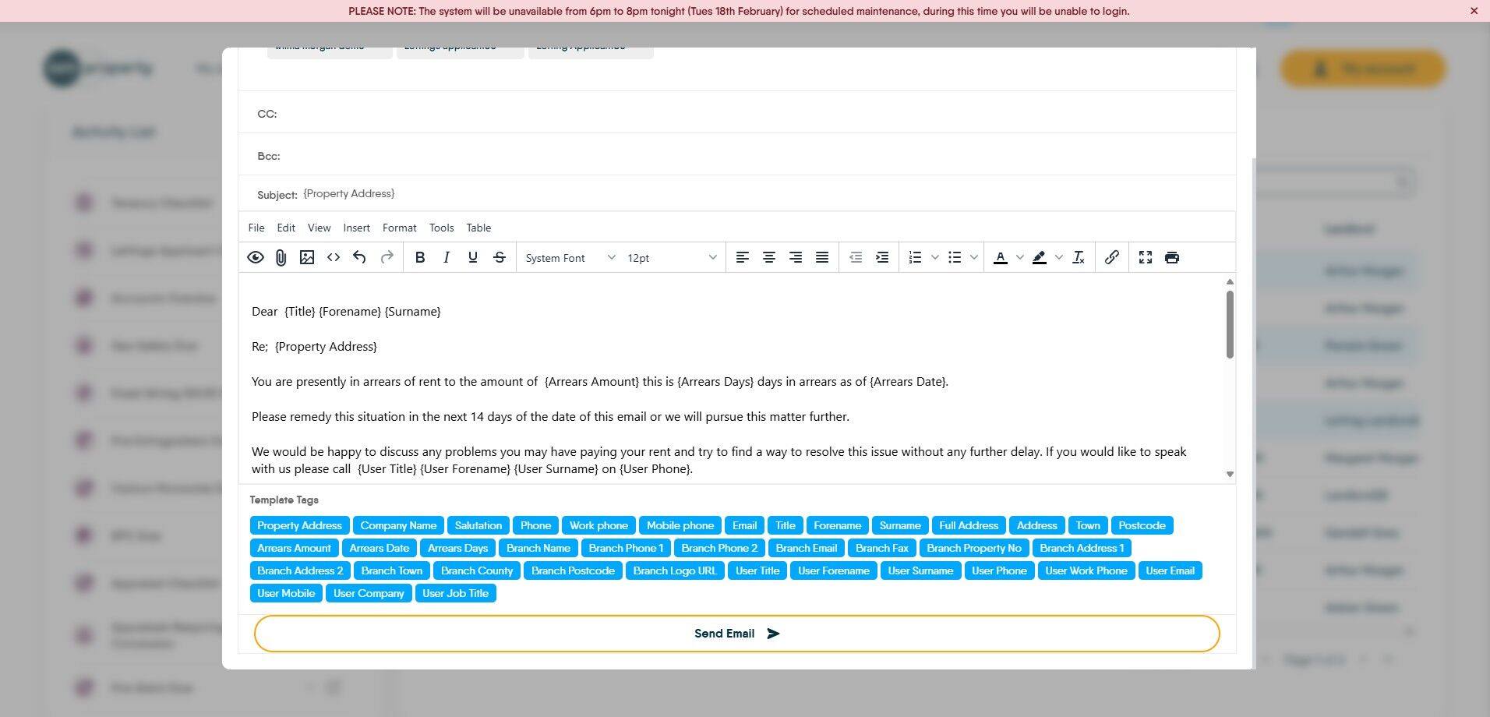Decrease the paragraph indent
This screenshot has width=1490, height=717.
(856, 257)
